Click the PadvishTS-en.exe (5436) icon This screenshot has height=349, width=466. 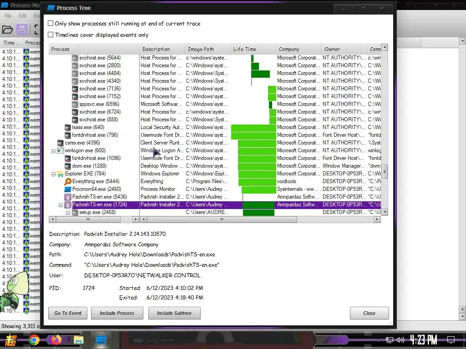68,197
